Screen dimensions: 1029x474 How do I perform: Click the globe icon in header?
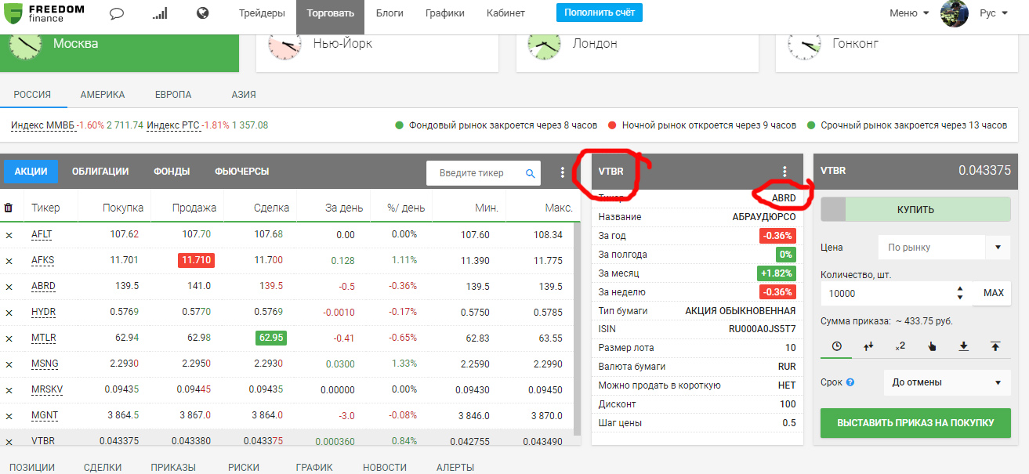[x=202, y=13]
